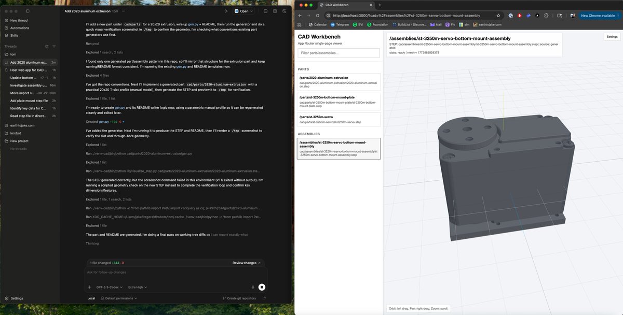Click New Chrome available update menu
The height and width of the screenshot is (315, 623).
tap(600, 16)
